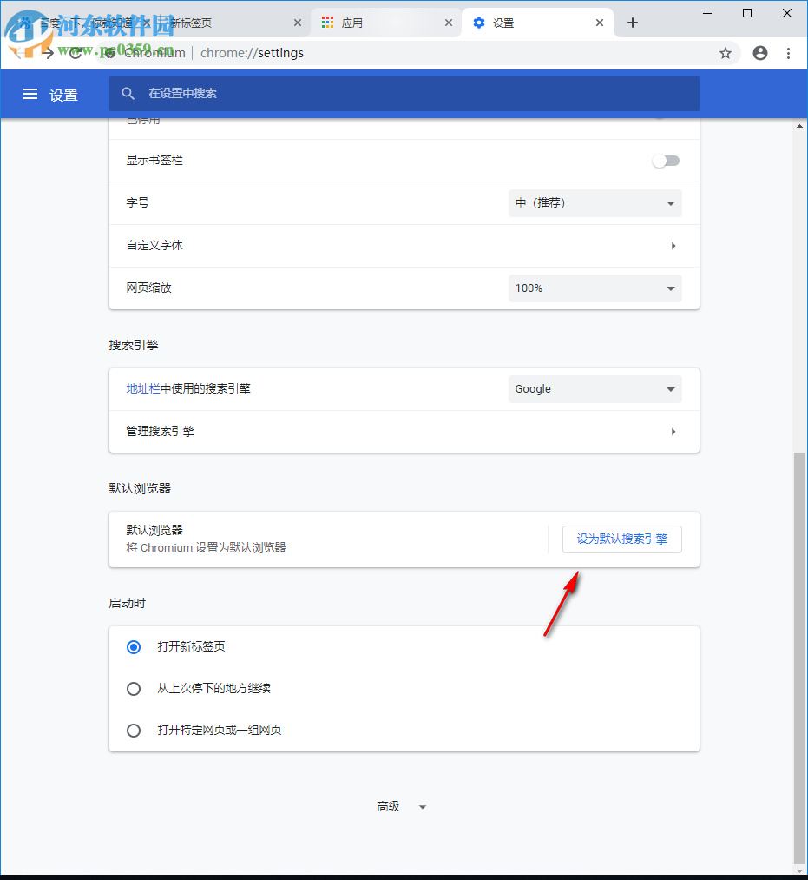The image size is (808, 880).
Task: Open a new tab with the plus icon
Action: [633, 23]
